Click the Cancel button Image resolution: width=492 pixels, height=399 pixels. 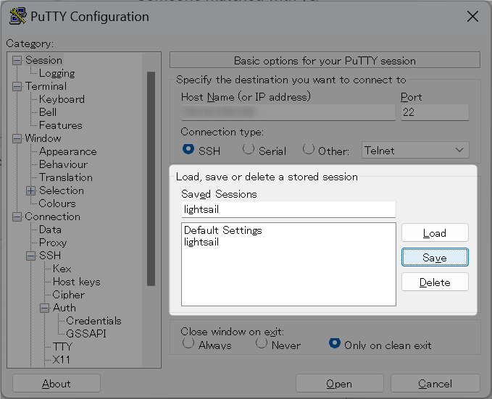tap(435, 383)
